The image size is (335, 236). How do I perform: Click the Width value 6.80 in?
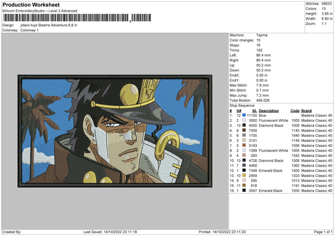tap(327, 19)
